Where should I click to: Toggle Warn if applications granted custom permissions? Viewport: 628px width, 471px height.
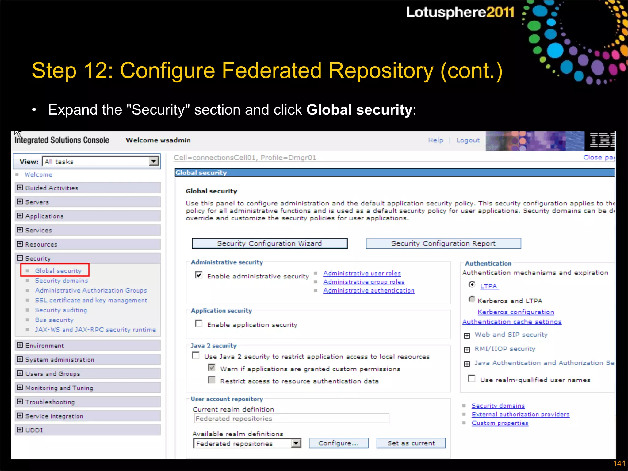pyautogui.click(x=212, y=367)
